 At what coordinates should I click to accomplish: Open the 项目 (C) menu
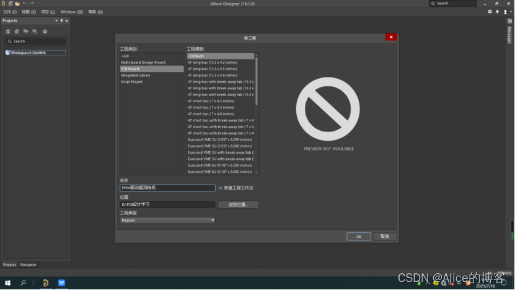pos(48,12)
